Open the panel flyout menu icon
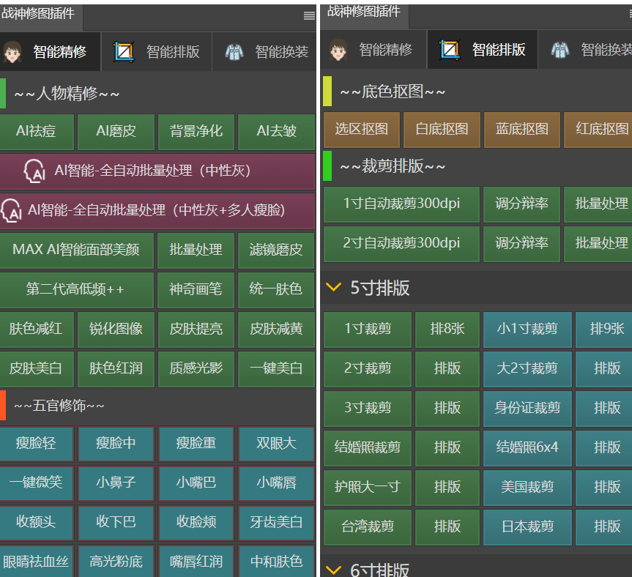 click(x=309, y=15)
